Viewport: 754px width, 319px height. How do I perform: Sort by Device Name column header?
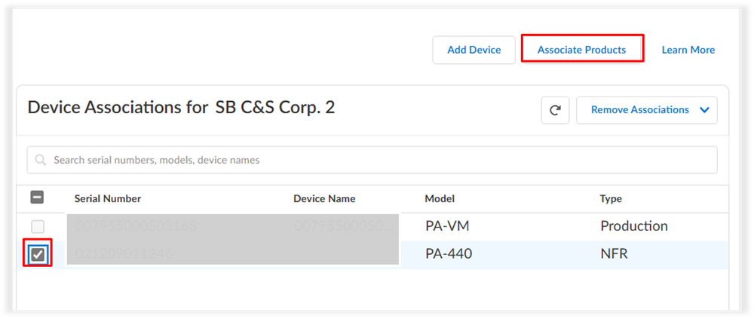pos(324,198)
